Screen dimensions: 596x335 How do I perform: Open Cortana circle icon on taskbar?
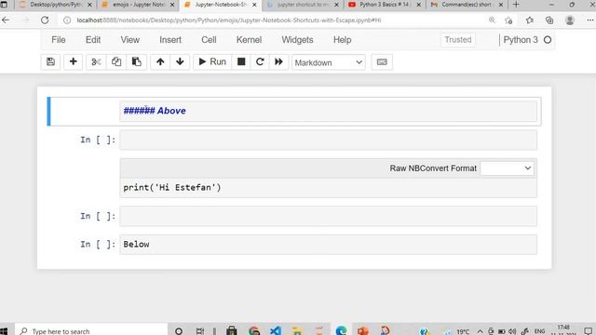point(179,331)
